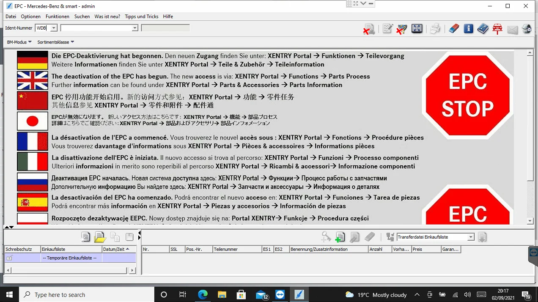Open shopping list folder icon
The height and width of the screenshot is (302, 538).
click(x=100, y=237)
